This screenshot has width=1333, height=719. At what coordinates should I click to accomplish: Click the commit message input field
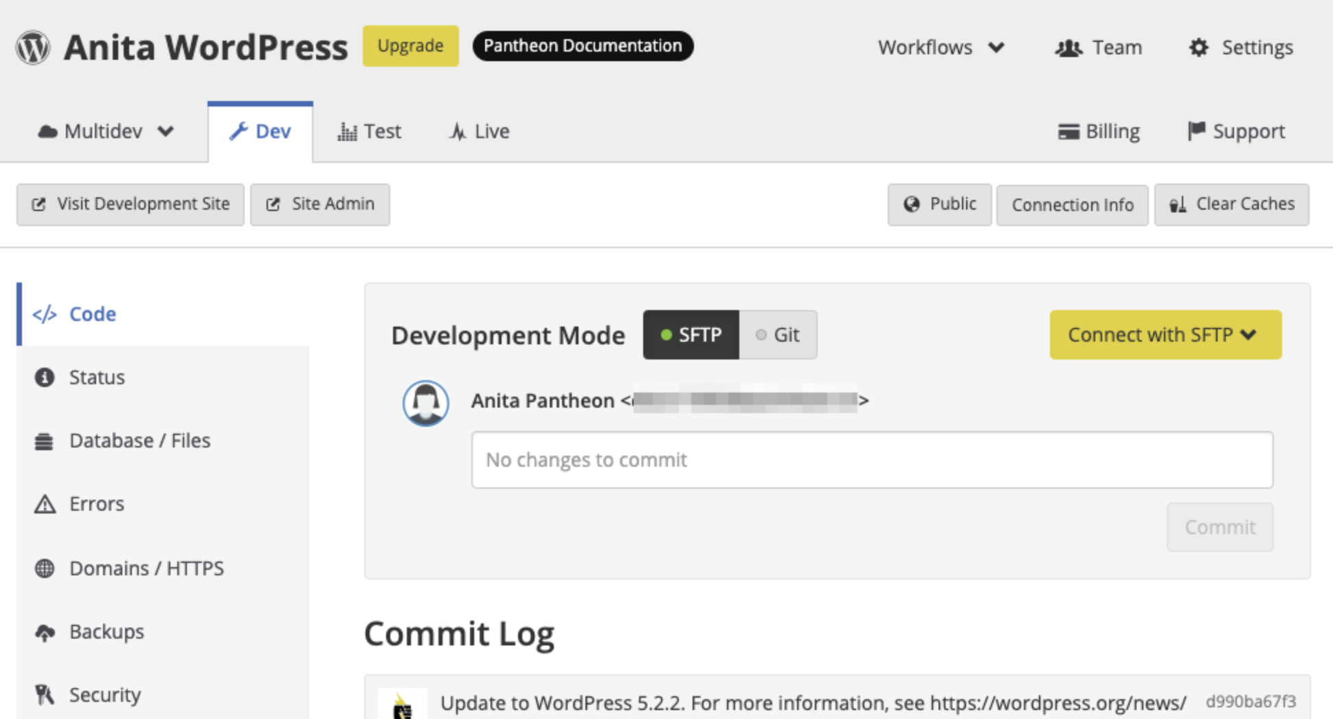click(x=871, y=460)
